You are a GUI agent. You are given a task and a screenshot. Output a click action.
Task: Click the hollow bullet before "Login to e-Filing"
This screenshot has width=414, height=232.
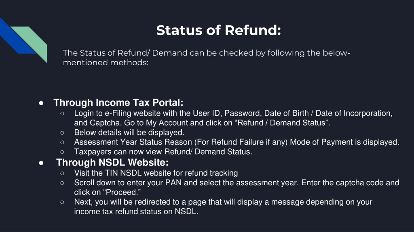62,114
